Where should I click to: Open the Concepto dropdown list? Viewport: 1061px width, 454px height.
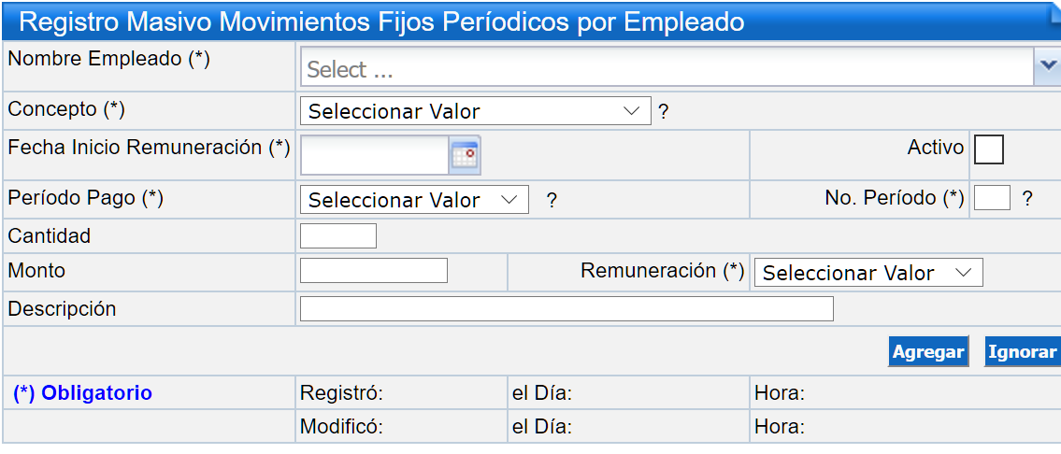(x=476, y=111)
